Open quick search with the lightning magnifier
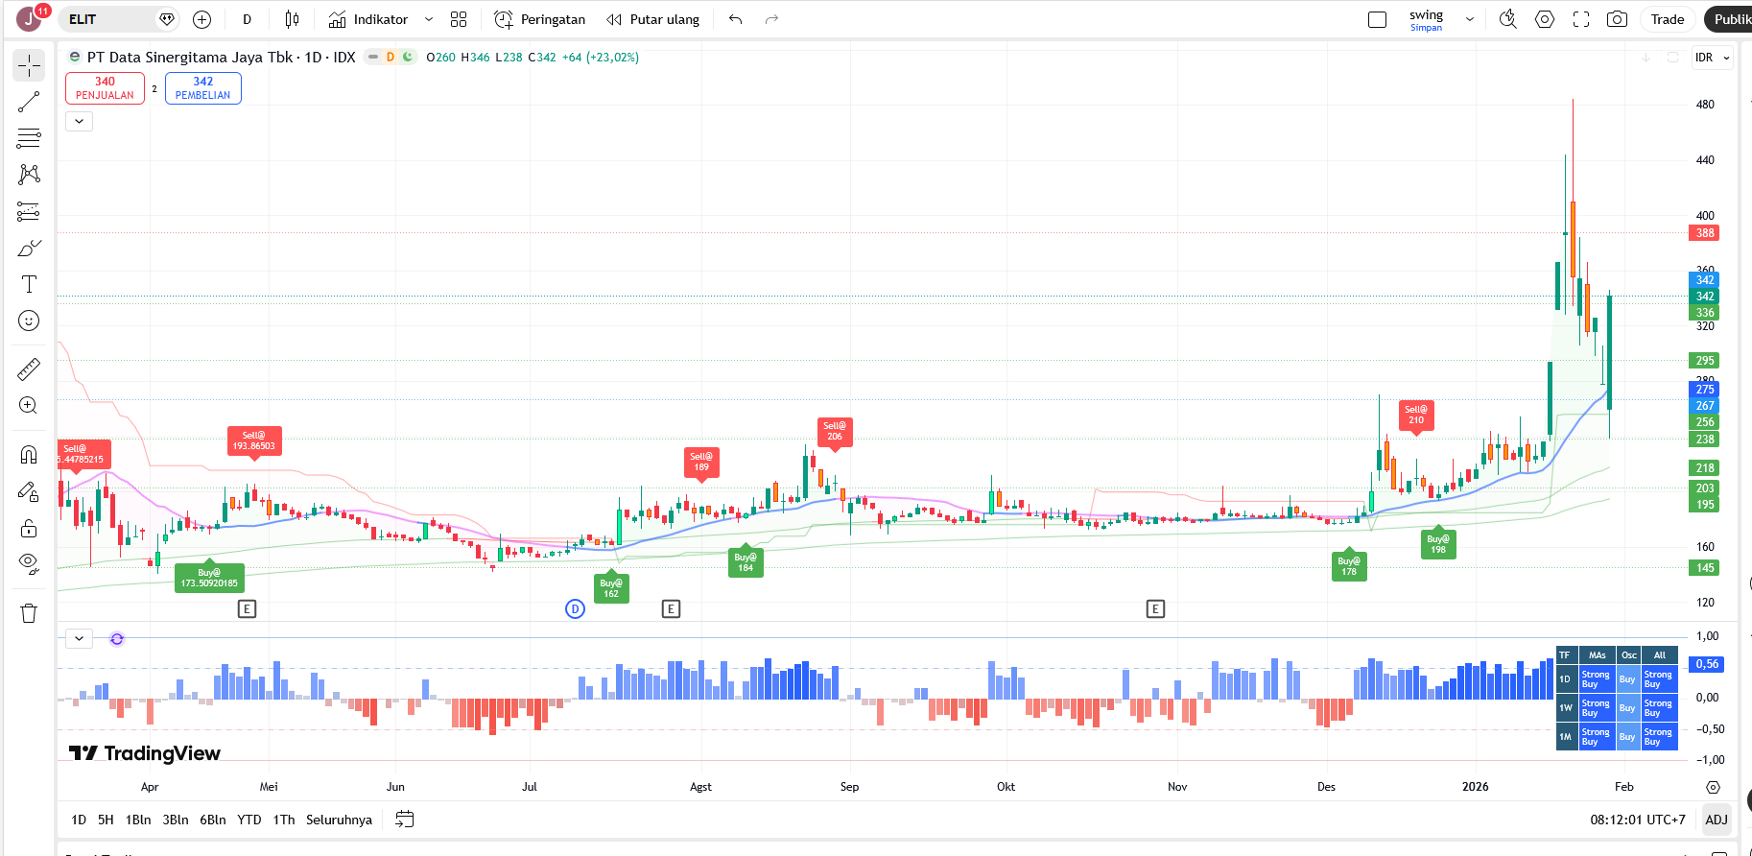This screenshot has height=856, width=1752. point(1508,19)
